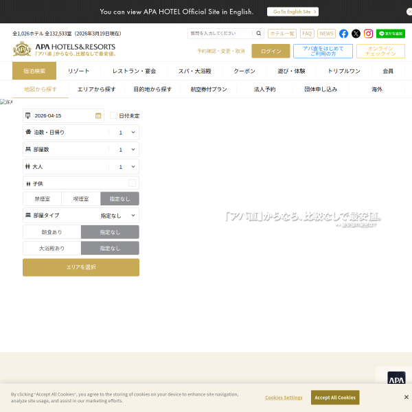Switch to 団体申し込み tab
This screenshot has width=412, height=412.
(321, 89)
